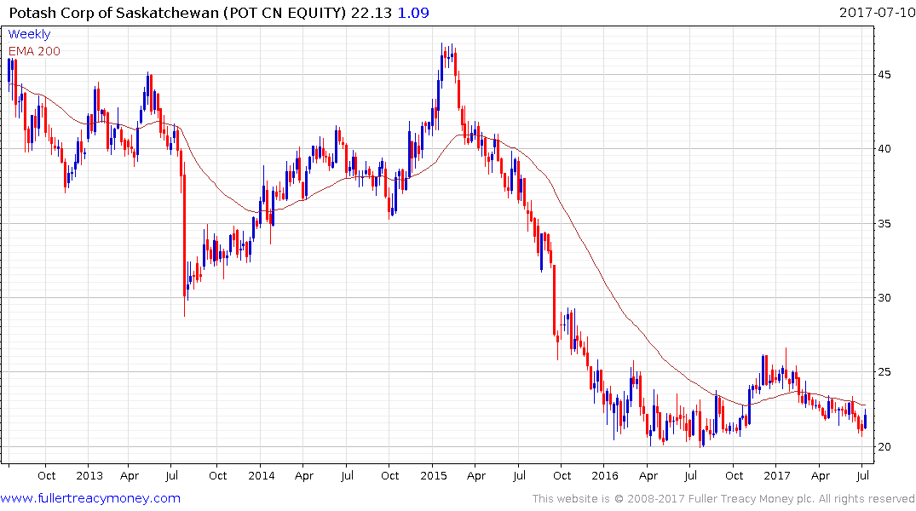This screenshot has width=916, height=511.
Task: Select the 22.13 last price value
Action: [x=372, y=13]
